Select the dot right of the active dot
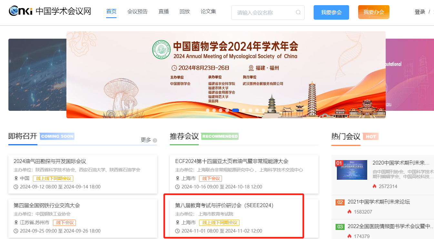Image resolution: width=434 pixels, height=239 pixels. pyautogui.click(x=244, y=110)
